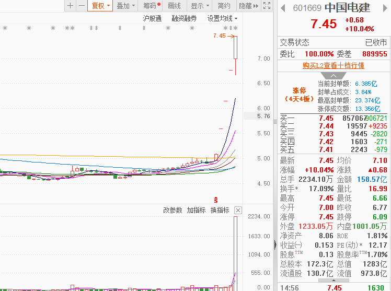The height and width of the screenshot is (291, 391).
Task: Toggle fullscreen chart icon
Action: [267, 5]
